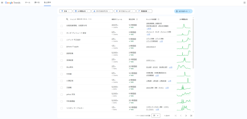Expand +131 件 more for 台風 breakdown
This screenshot has width=247, height=119.
(149, 29)
